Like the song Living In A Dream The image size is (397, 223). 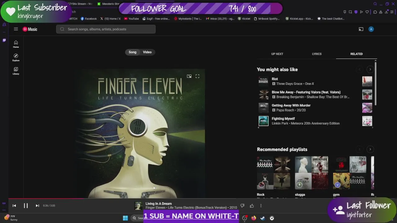click(252, 206)
